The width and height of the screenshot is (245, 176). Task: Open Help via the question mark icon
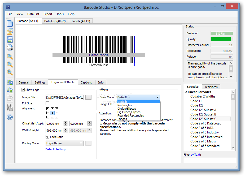pos(10,117)
